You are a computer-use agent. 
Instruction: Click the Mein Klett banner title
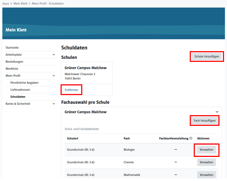coord(16,30)
